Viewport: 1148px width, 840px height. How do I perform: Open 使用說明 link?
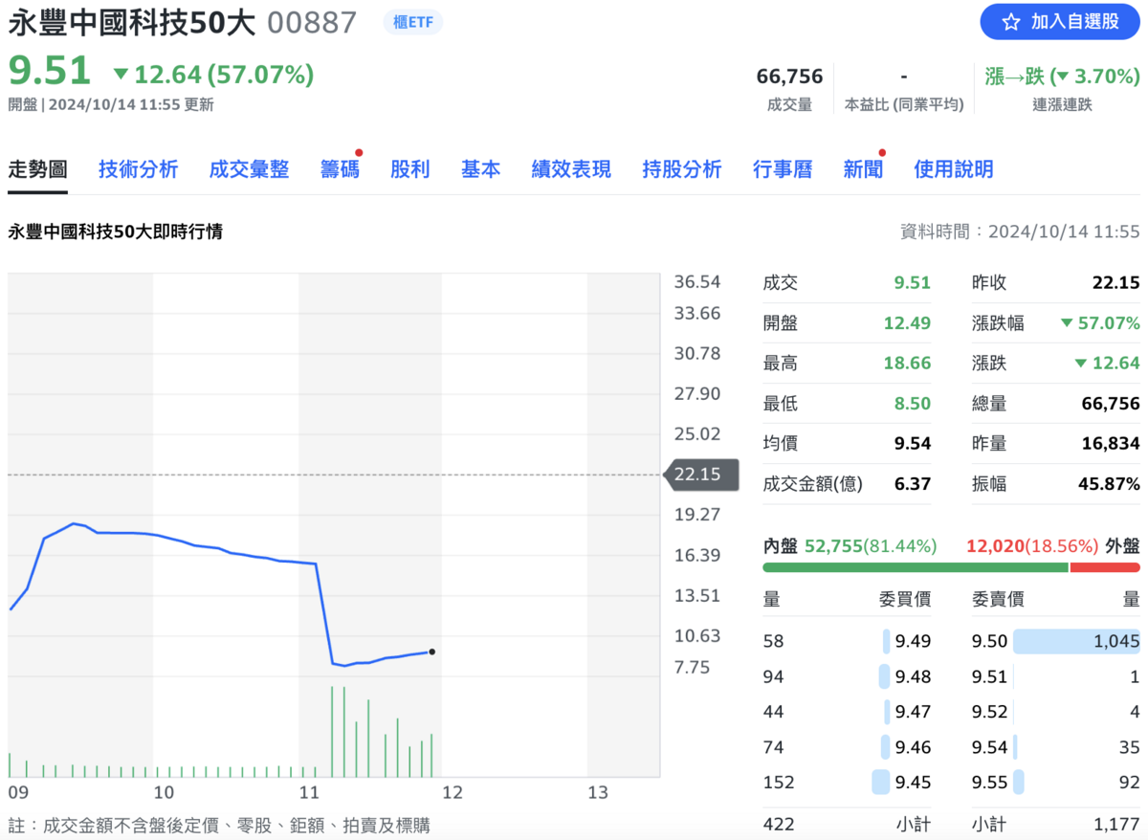[x=953, y=169]
